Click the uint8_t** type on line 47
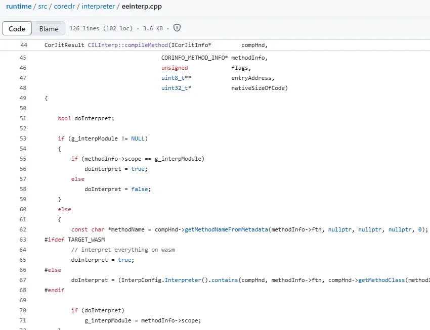Image resolution: width=430 pixels, height=330 pixels. pyautogui.click(x=176, y=78)
